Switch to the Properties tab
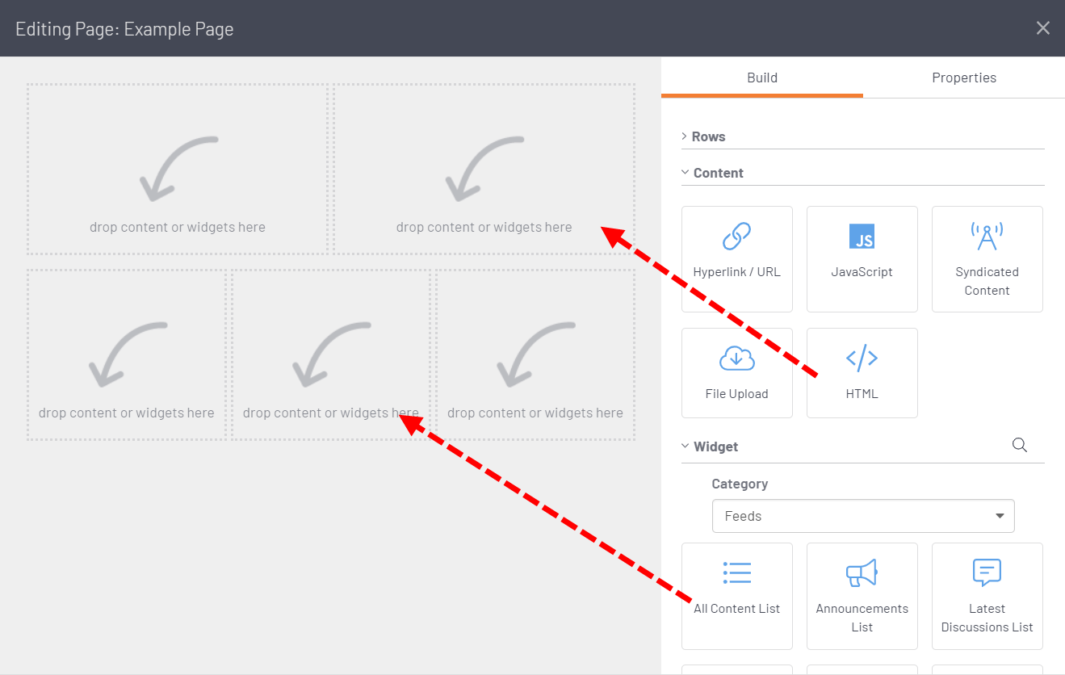This screenshot has width=1065, height=675. point(963,78)
